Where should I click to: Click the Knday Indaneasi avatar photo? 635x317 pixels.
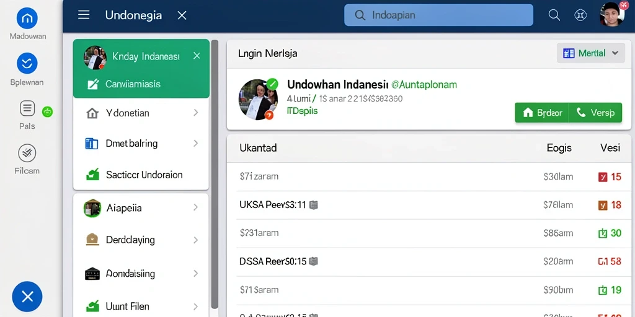pyautogui.click(x=95, y=58)
